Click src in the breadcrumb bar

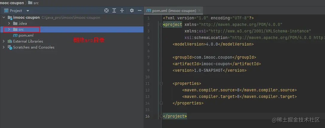pyautogui.click(x=36, y=3)
